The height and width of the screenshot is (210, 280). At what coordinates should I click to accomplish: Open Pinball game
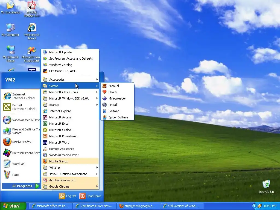[117, 105]
